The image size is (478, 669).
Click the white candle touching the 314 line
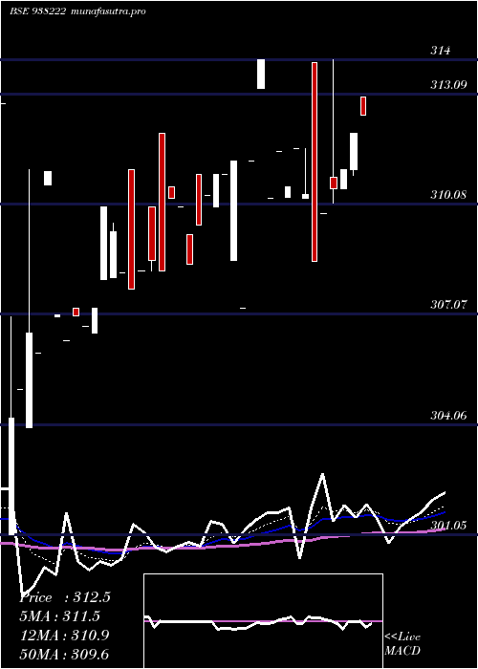click(x=261, y=74)
